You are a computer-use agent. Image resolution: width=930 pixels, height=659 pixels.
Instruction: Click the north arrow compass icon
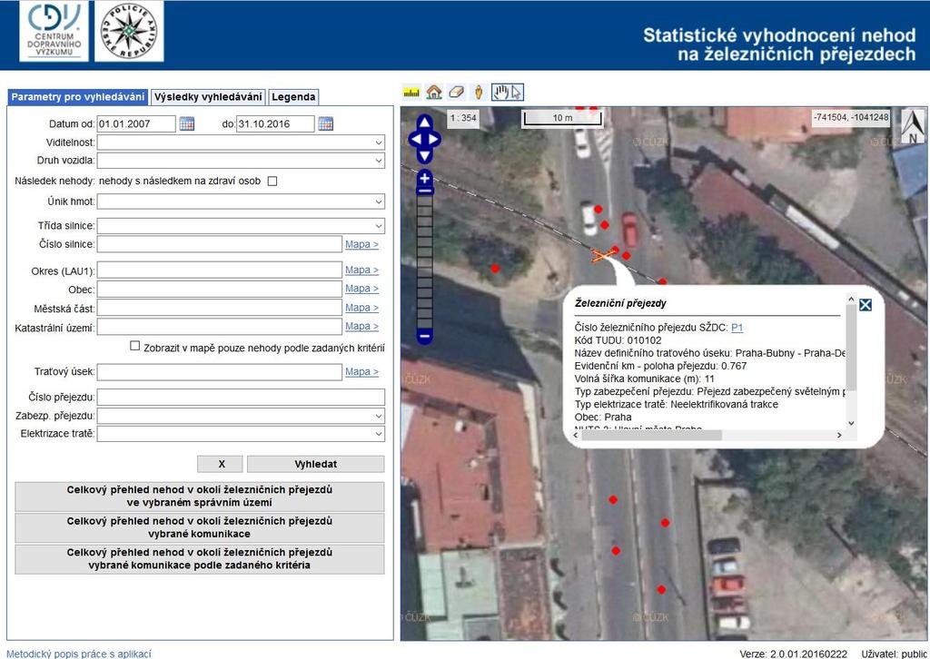click(x=914, y=126)
